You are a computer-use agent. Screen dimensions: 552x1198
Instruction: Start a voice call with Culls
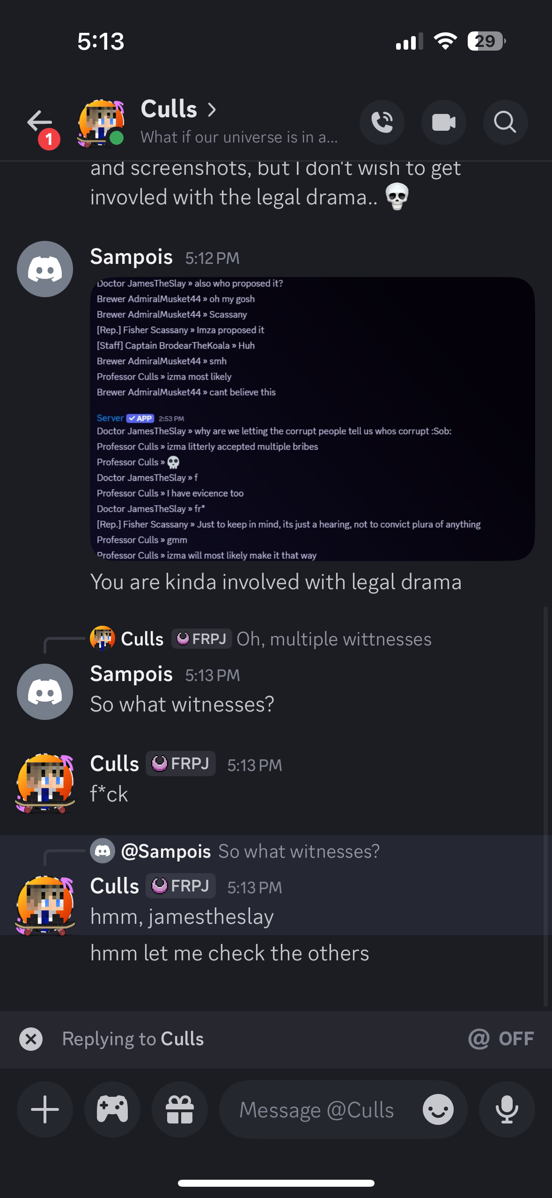382,123
